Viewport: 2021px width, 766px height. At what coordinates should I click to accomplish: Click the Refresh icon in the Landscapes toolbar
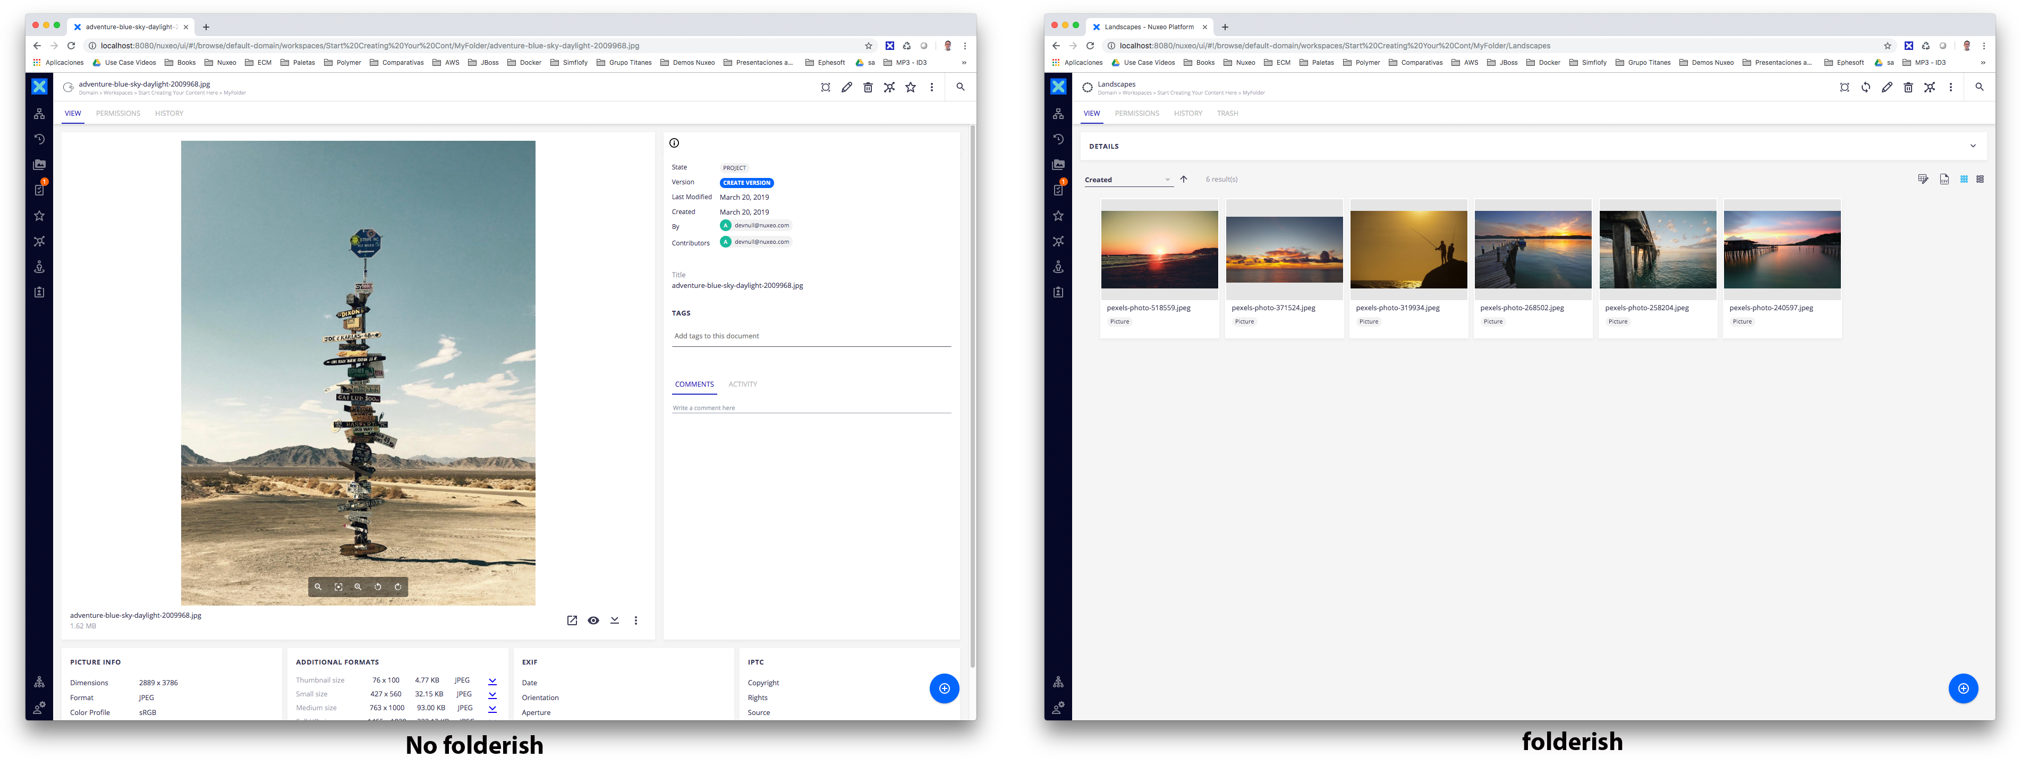coord(1865,87)
